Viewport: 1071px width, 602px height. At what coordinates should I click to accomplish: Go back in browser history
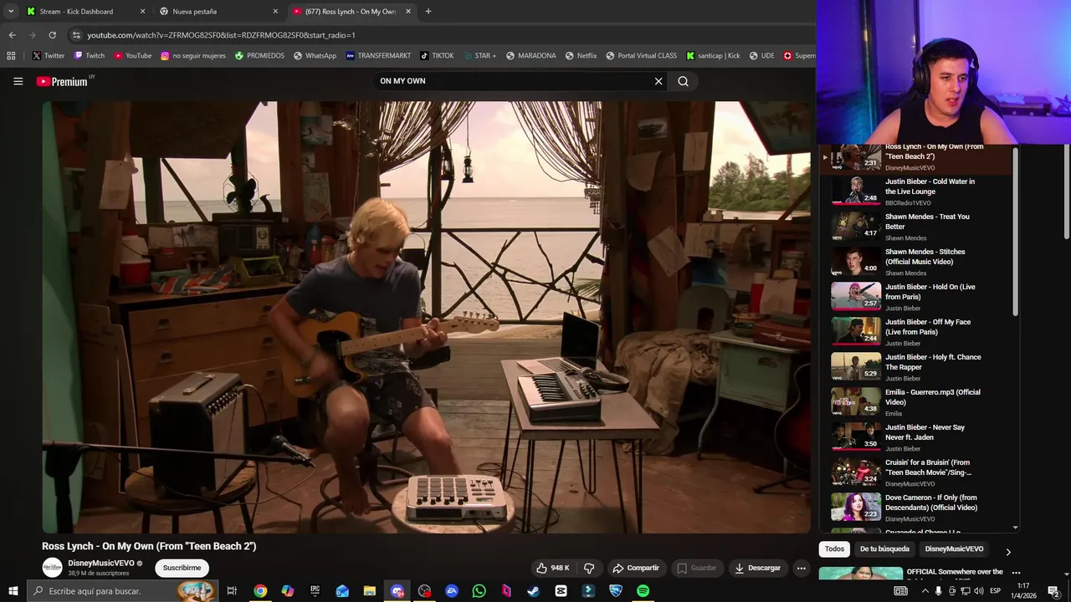tap(12, 35)
